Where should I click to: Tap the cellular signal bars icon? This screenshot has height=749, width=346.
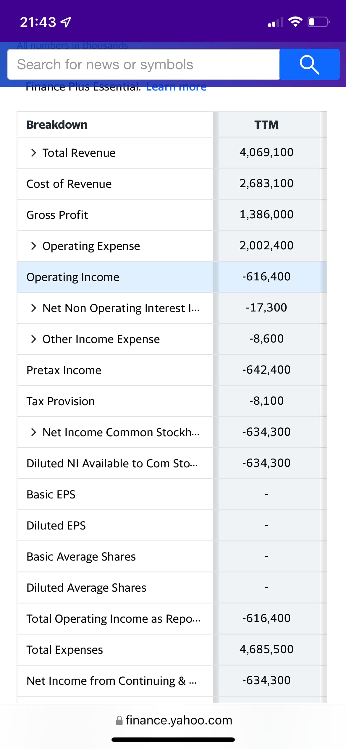click(276, 22)
